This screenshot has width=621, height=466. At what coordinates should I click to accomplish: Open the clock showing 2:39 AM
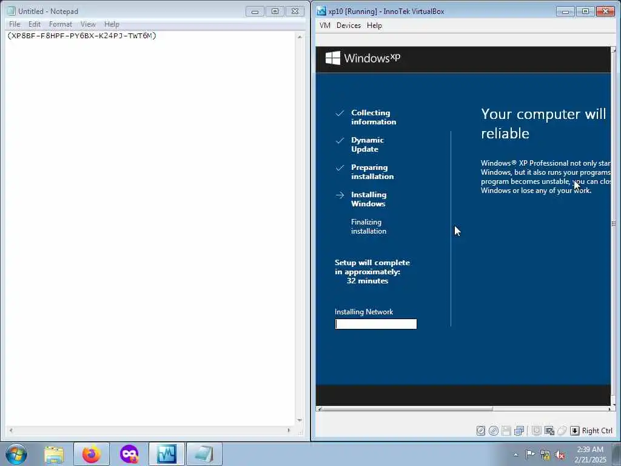(x=590, y=454)
